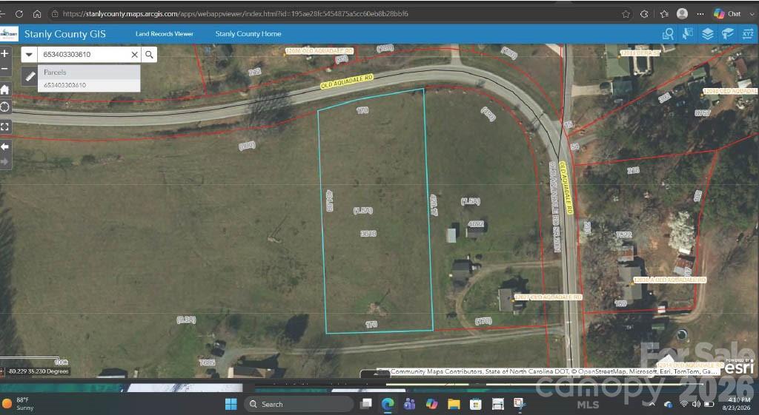Show hidden system tray icons

[x=652, y=404]
